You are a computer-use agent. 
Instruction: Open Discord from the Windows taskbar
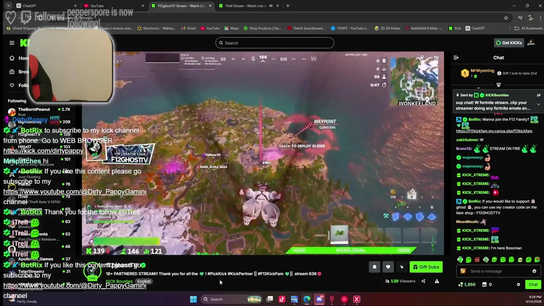point(319,299)
